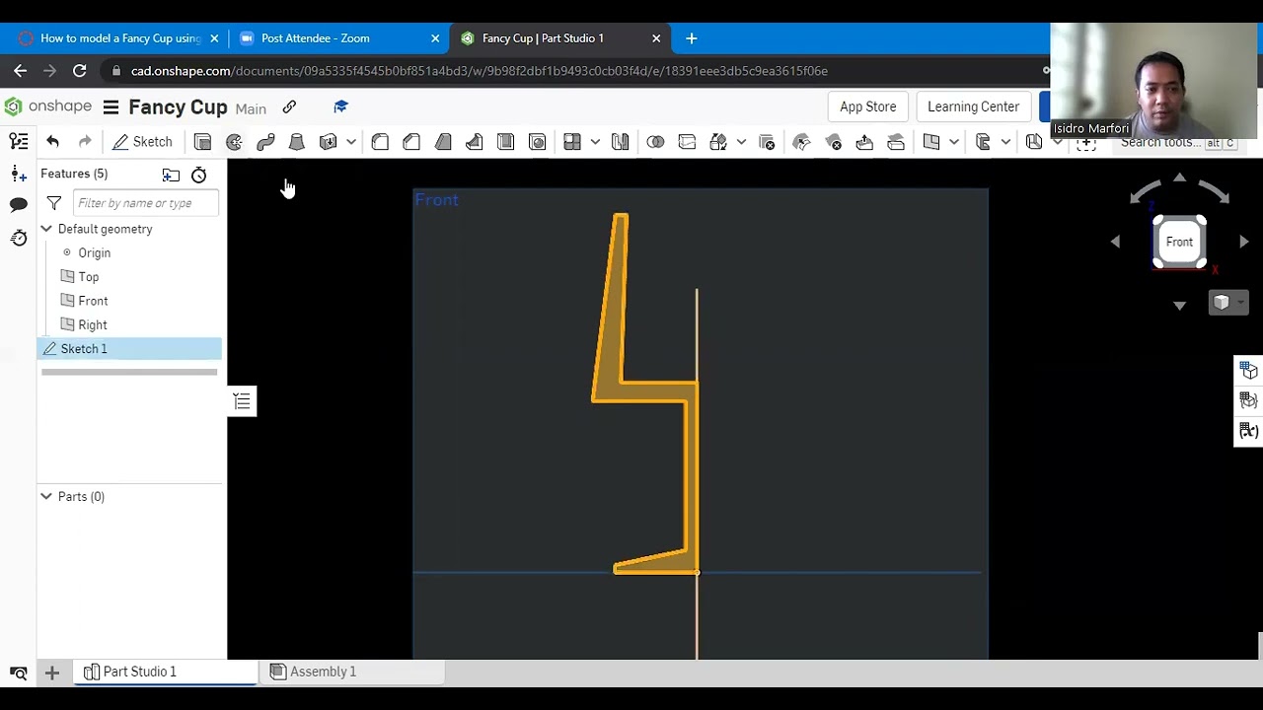Select the Loft tool
This screenshot has width=1263, height=710.
[x=296, y=142]
